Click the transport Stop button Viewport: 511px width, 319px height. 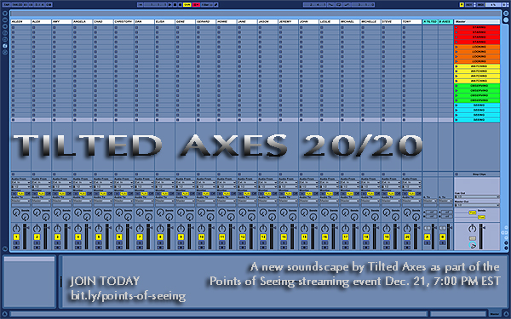175,4
